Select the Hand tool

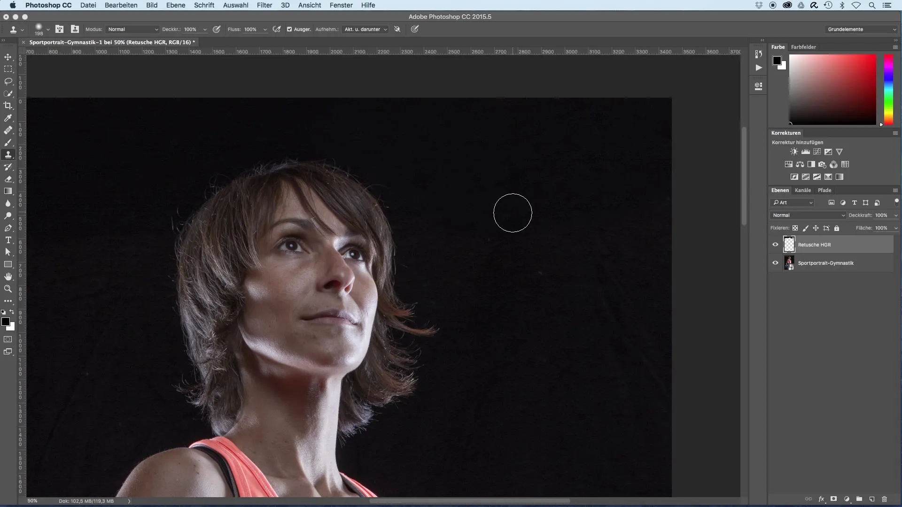(x=8, y=277)
